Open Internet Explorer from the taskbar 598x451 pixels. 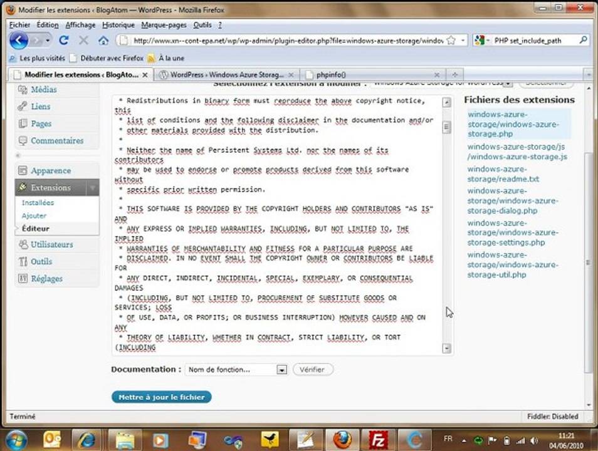click(x=87, y=440)
